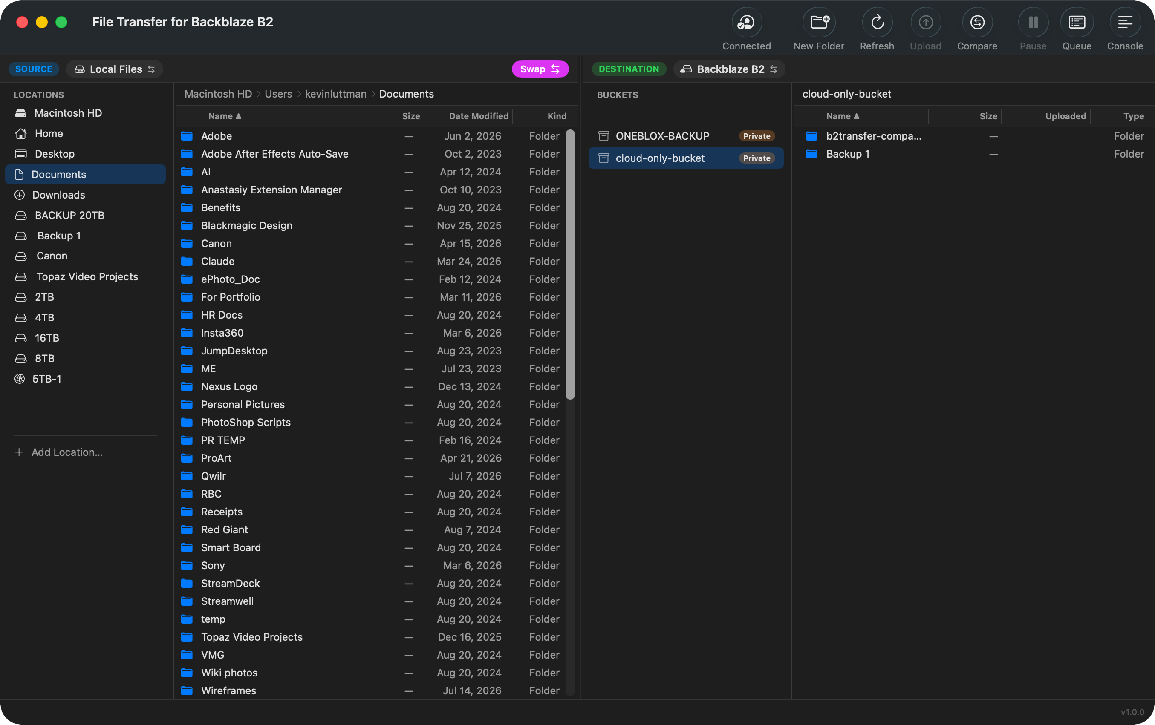Open Downloads location
Viewport: 1155px width, 725px height.
(x=85, y=195)
